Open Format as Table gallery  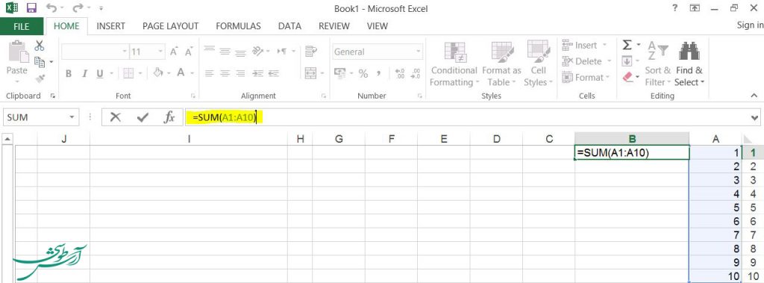(501, 64)
